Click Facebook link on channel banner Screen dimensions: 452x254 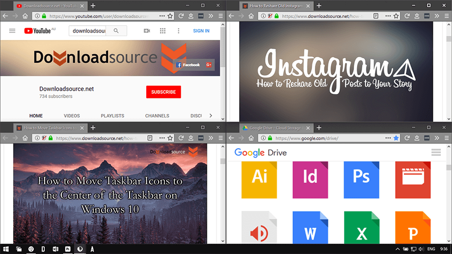[x=188, y=65]
